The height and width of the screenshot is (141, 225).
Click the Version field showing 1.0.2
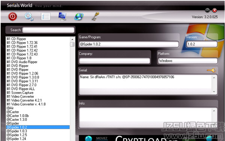point(201,44)
